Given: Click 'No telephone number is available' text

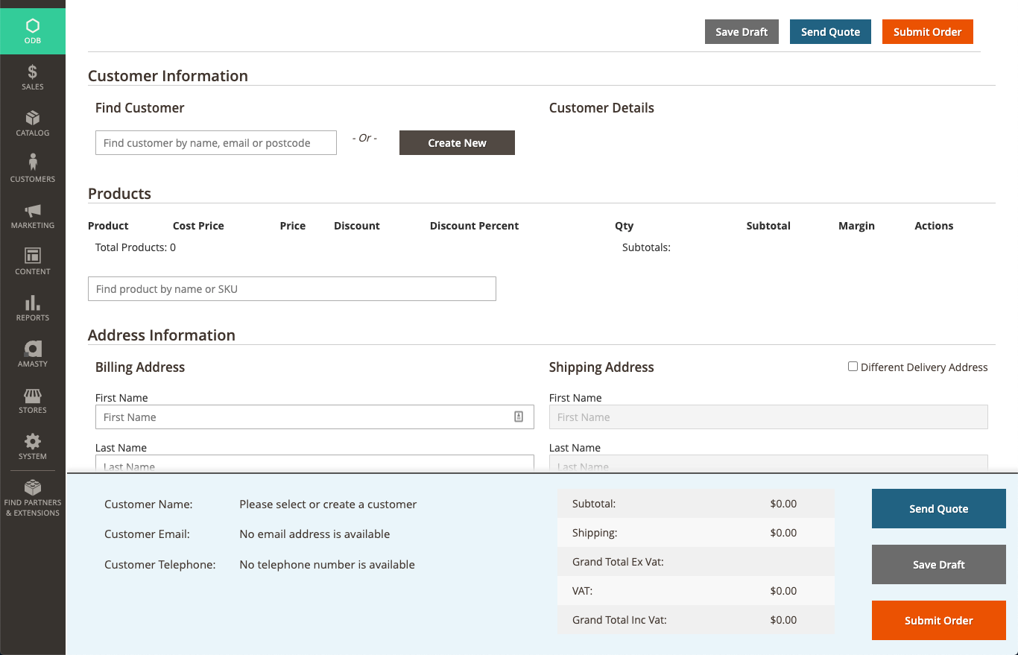Looking at the screenshot, I should click(x=327, y=565).
